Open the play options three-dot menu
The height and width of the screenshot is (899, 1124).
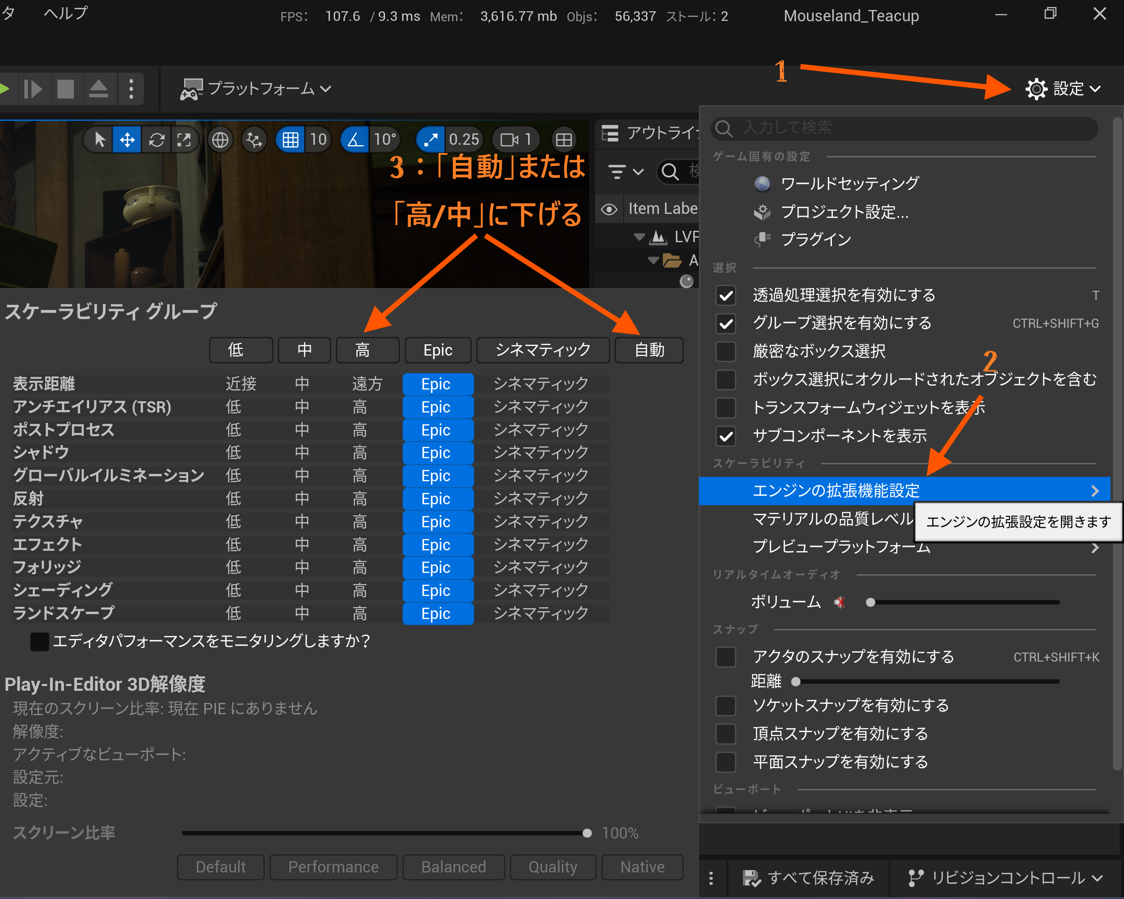click(x=131, y=89)
